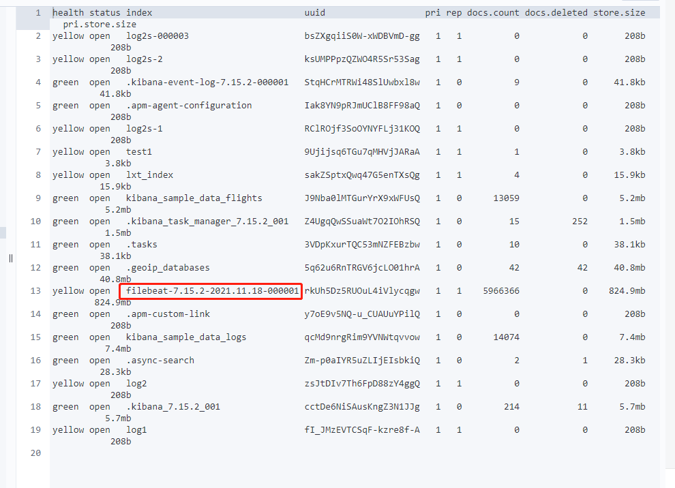Viewport: 675px width, 488px height.
Task: Click uuid cctDe6NiSAusKngZ3N1JJg
Action: (362, 407)
